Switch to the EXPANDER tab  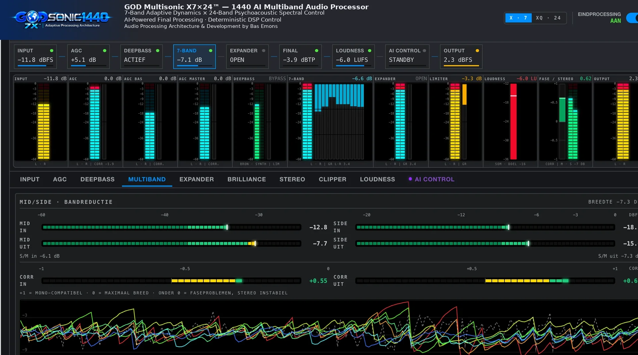pyautogui.click(x=196, y=179)
